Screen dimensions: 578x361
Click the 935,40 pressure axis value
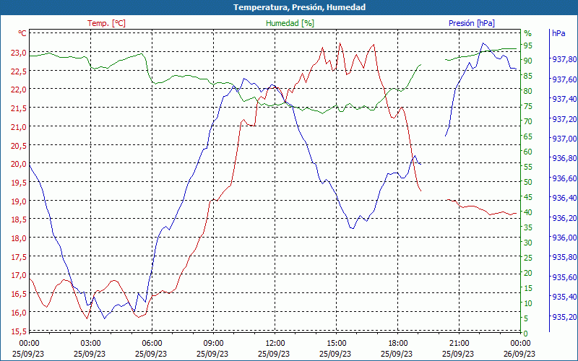tap(564, 297)
